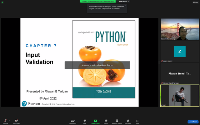
Task: Click the 'You are now in a Breakout Room' message
Action: point(97,65)
